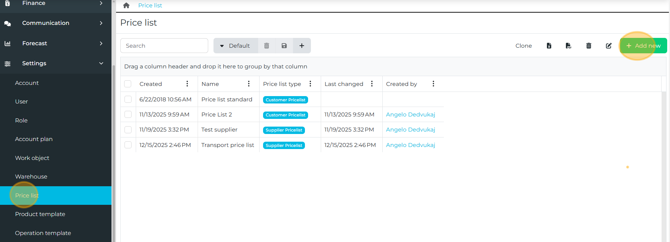Screen dimensions: 670x242
Task: Tick the checkbox for Test supplier row
Action: tap(128, 130)
